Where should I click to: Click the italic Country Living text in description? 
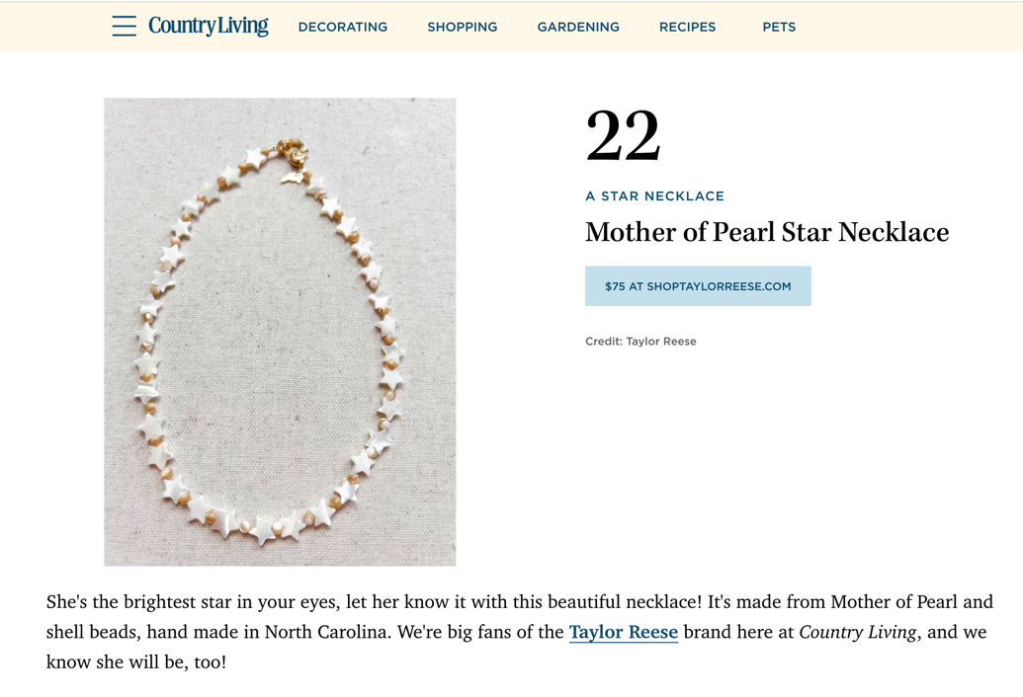[857, 632]
